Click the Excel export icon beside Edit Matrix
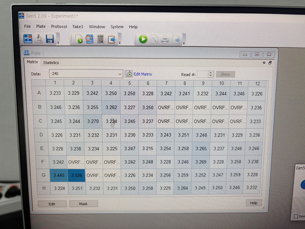The image size is (305, 229). [x=129, y=74]
